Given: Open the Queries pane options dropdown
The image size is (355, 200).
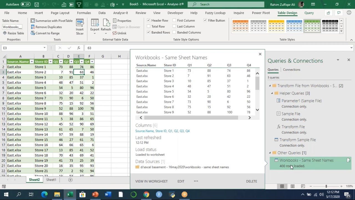Looking at the screenshot, I should coord(338,60).
